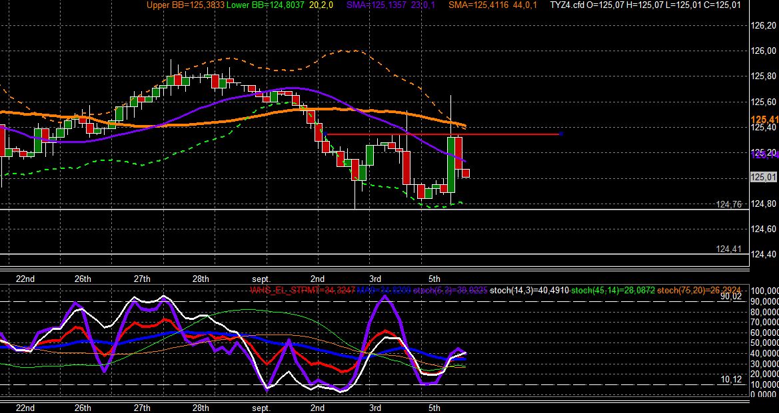This screenshot has width=779, height=413.
Task: Click the 40,0000 stochastic axis label
Action: pos(765,354)
